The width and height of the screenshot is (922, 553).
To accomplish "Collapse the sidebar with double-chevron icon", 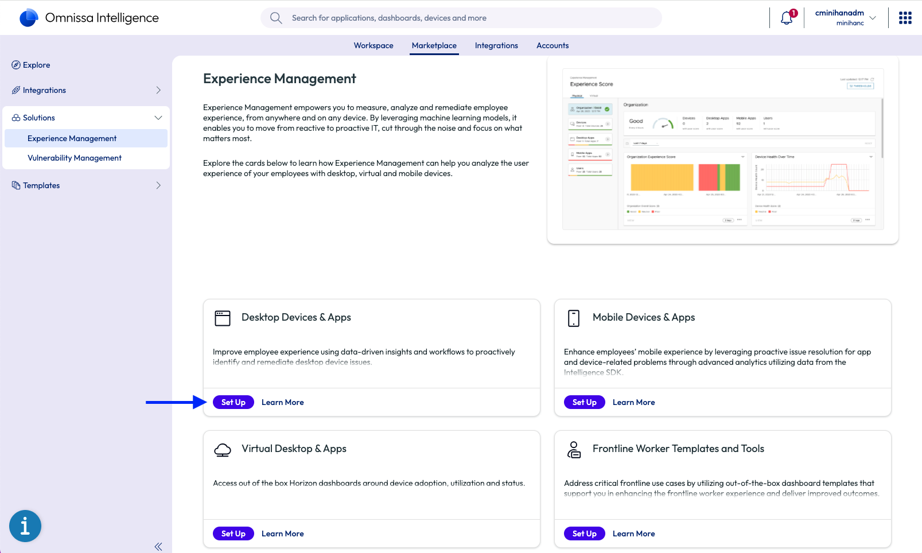I will tap(158, 547).
